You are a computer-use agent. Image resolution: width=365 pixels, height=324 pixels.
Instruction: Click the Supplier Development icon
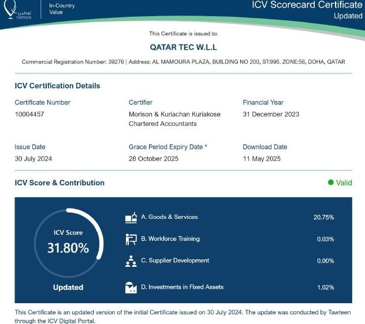(x=131, y=261)
